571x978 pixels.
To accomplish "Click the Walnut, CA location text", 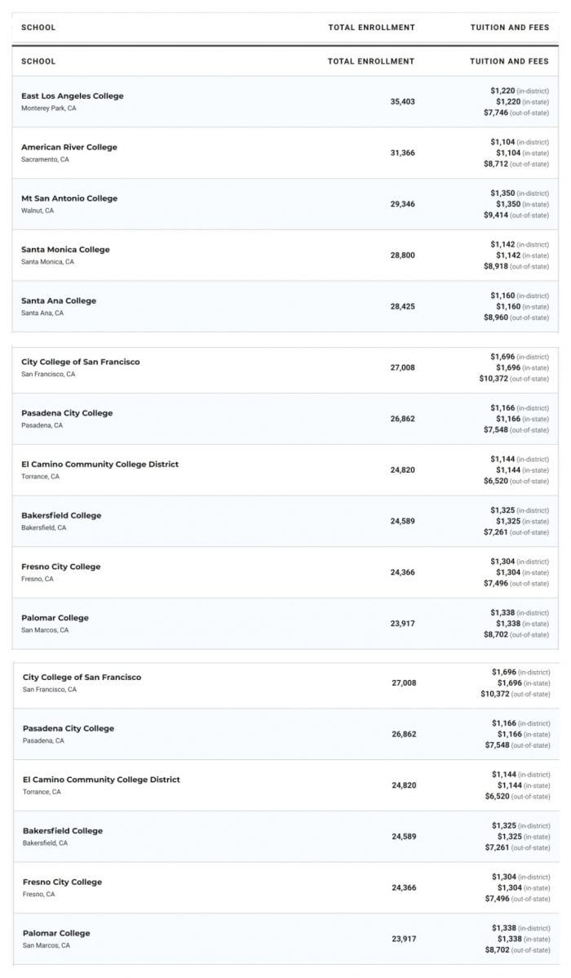I will tap(38, 211).
